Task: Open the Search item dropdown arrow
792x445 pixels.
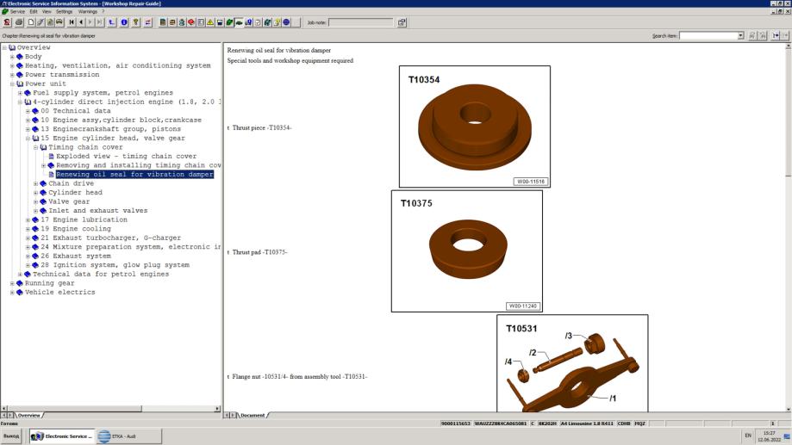Action: coord(741,35)
